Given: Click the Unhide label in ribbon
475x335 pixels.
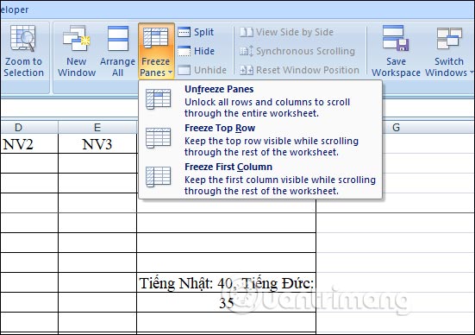Looking at the screenshot, I should (x=210, y=70).
